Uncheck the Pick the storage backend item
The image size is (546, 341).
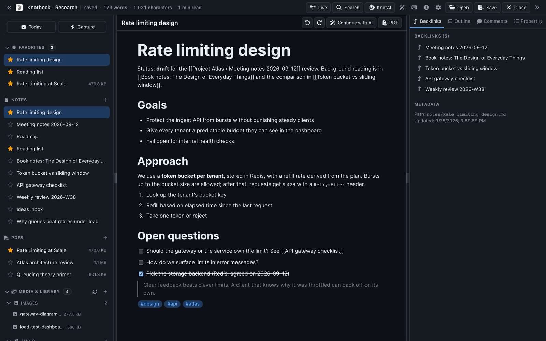[141, 274]
